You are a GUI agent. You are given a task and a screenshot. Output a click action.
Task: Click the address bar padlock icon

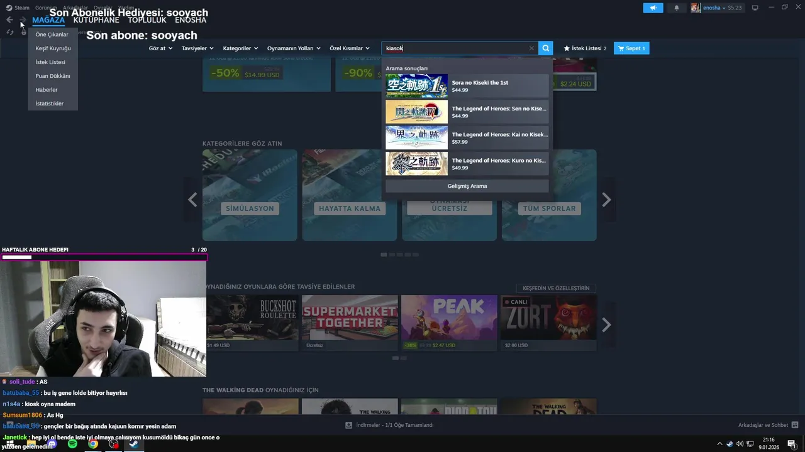tap(24, 32)
